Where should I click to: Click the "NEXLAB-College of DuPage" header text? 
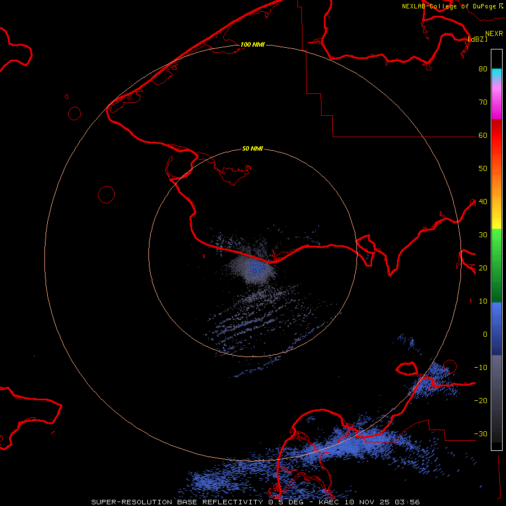click(449, 6)
